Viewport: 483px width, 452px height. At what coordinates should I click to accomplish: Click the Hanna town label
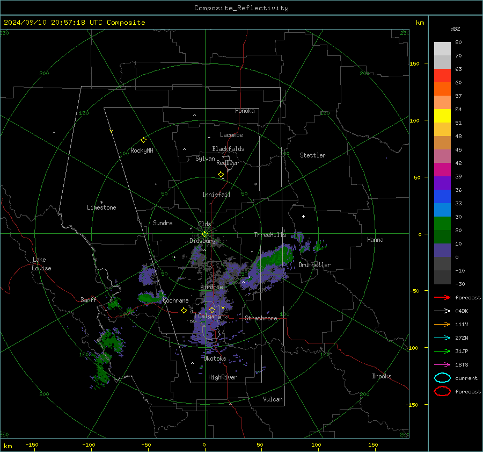tap(375, 240)
